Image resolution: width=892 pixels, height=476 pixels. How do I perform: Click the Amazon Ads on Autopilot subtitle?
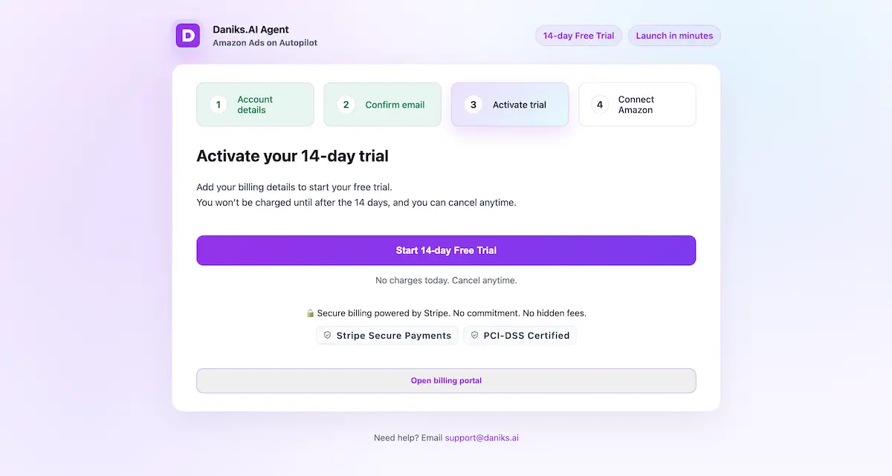(x=265, y=43)
